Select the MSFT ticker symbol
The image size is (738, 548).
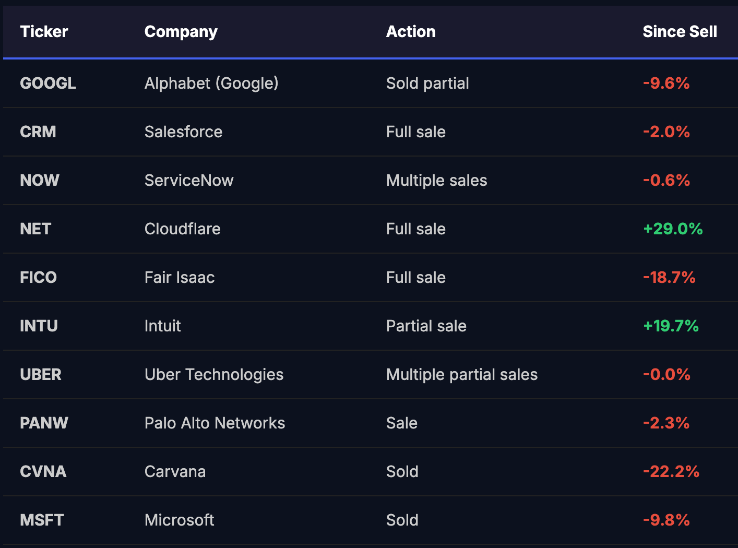[42, 520]
